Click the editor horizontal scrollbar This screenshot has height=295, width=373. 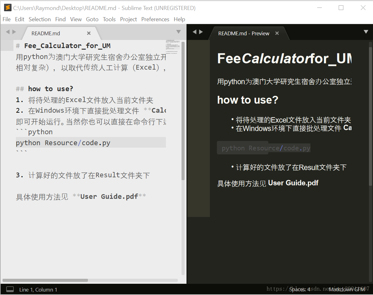pyautogui.click(x=45, y=280)
